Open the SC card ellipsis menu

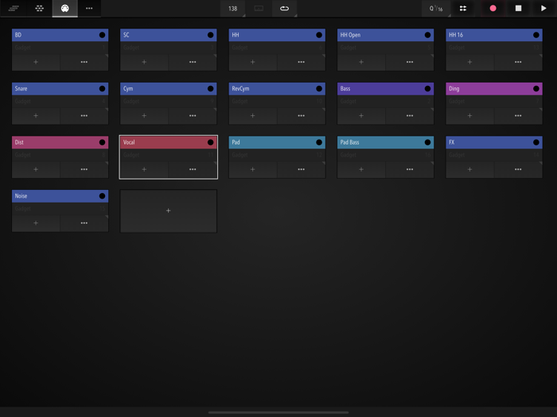pos(193,62)
